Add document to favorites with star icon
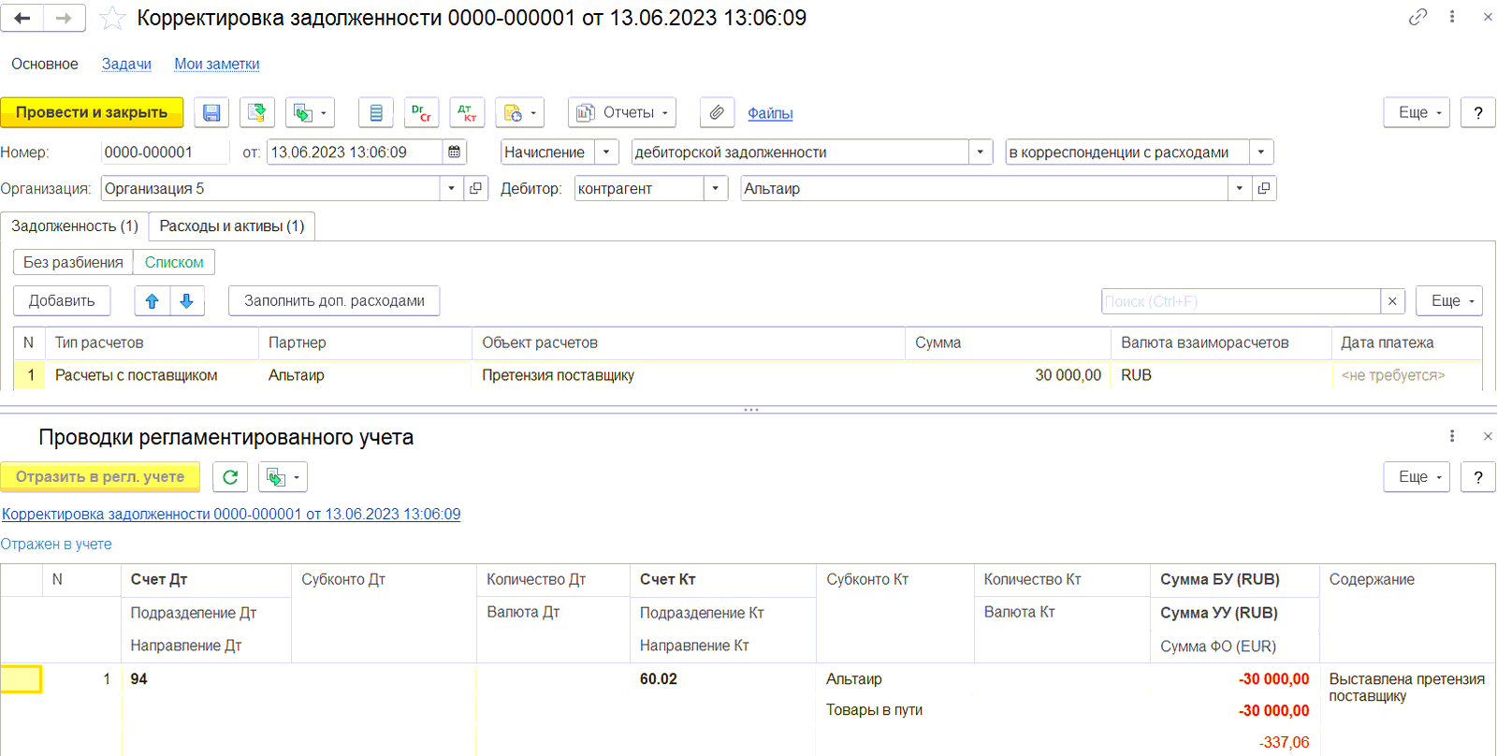This screenshot has height=756, width=1497. pos(112,18)
